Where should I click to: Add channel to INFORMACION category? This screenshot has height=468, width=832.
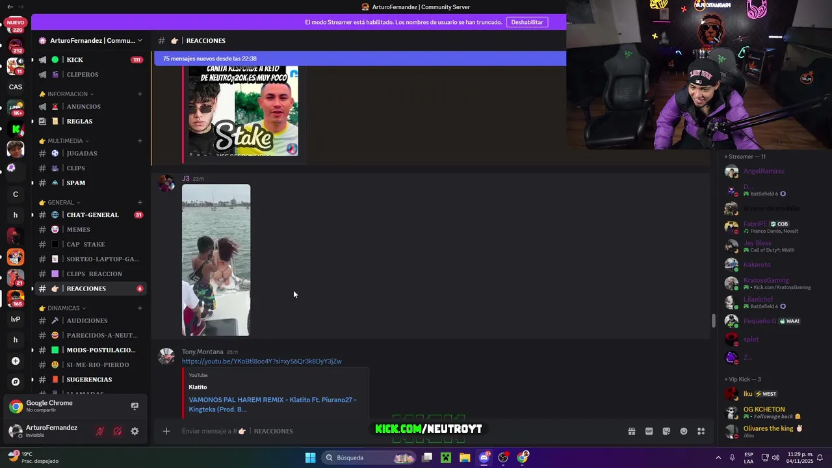point(140,94)
